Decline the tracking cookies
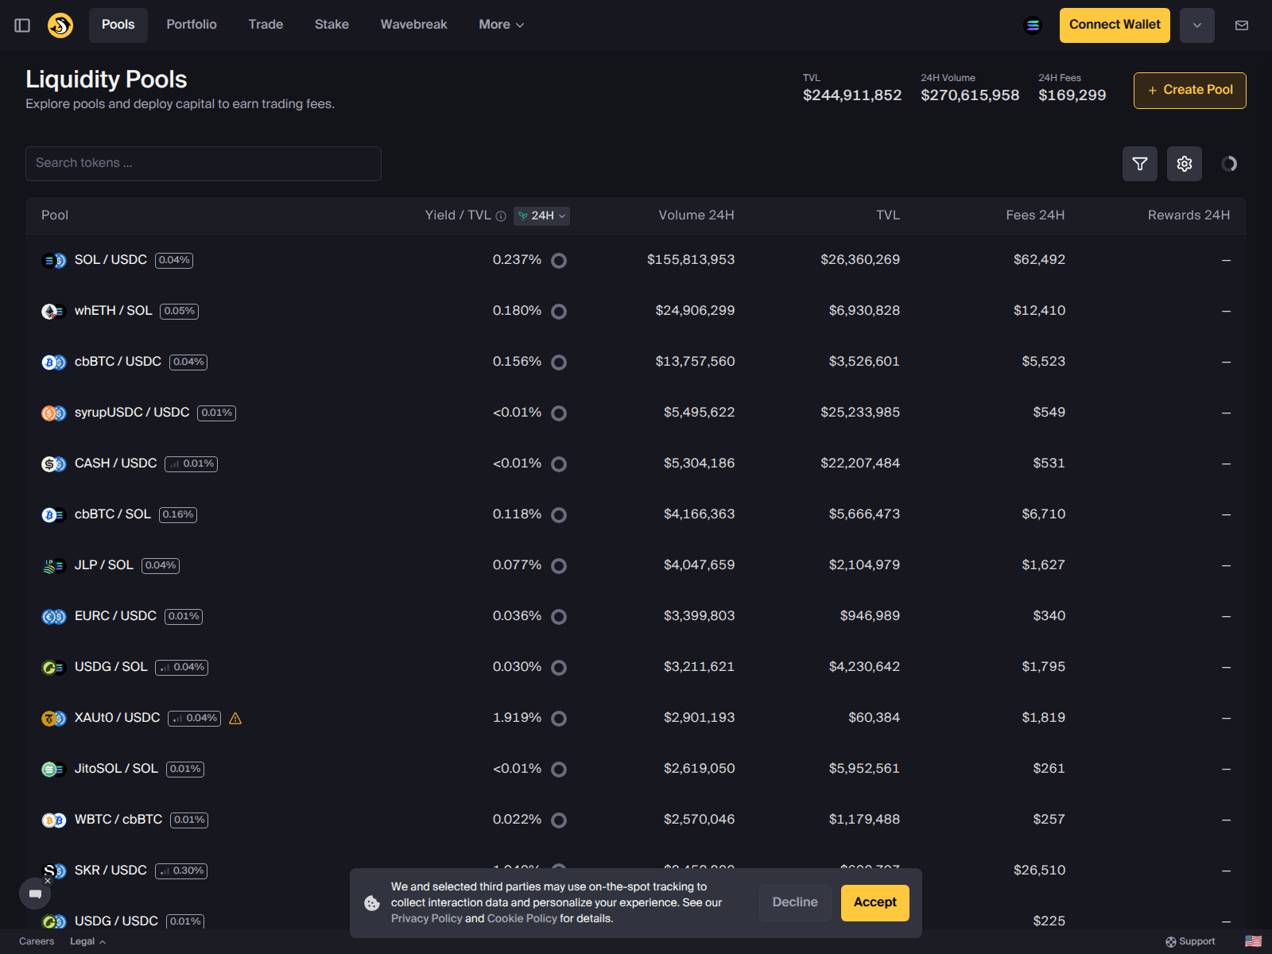Screen dimensions: 1272x954 coord(795,903)
